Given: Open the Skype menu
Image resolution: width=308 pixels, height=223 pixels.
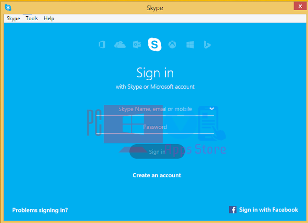Looking at the screenshot, I should tap(13, 18).
